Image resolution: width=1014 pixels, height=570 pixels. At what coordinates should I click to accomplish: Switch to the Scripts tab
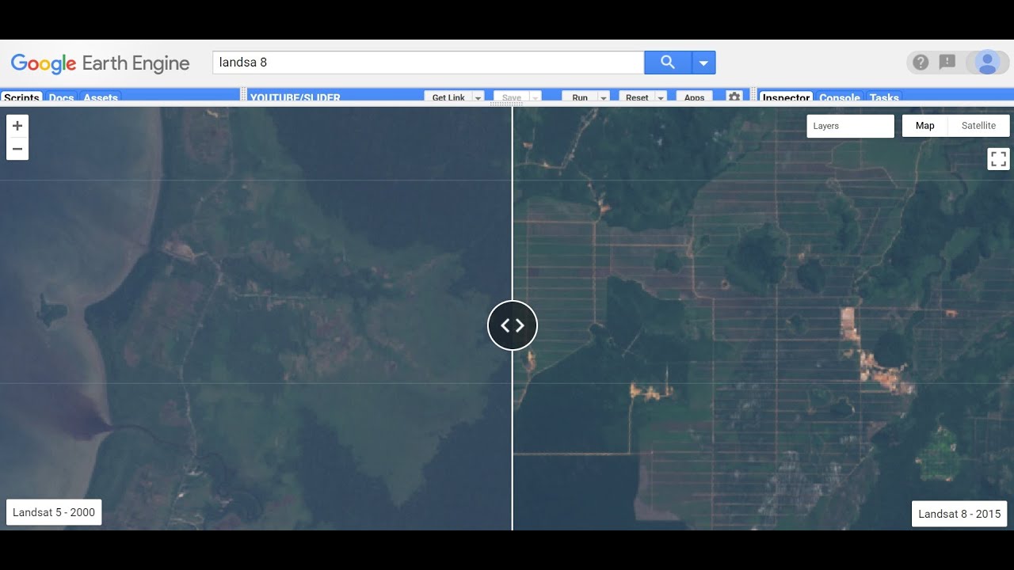tap(21, 97)
